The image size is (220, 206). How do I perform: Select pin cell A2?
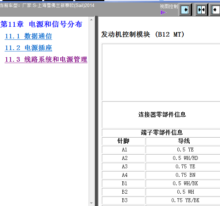pyautogui.click(x=123, y=158)
